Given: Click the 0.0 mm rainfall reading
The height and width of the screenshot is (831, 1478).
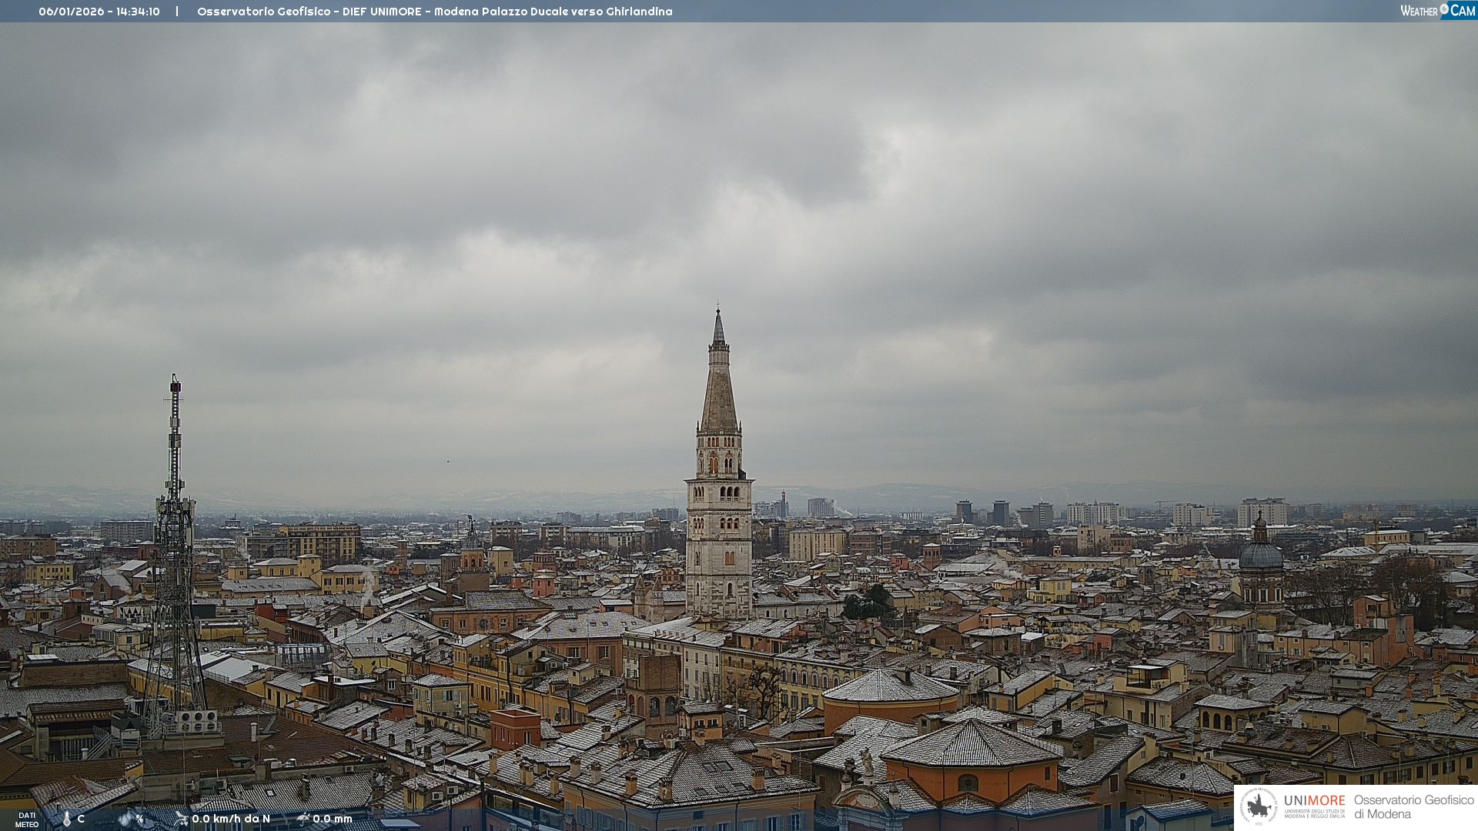Looking at the screenshot, I should [333, 819].
